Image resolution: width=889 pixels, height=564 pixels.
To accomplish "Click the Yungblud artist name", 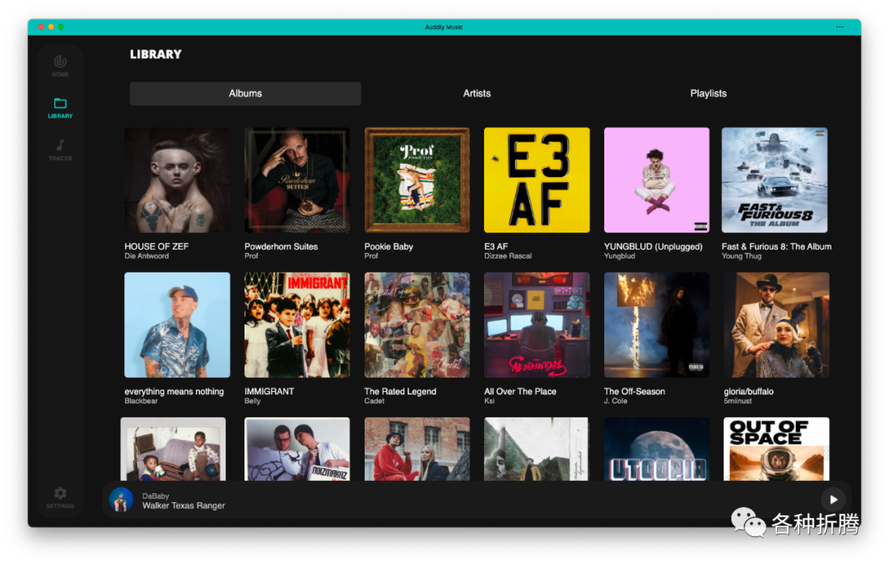I will click(620, 256).
